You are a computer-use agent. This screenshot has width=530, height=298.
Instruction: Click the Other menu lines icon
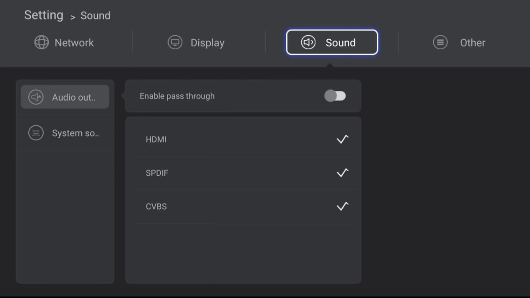click(440, 42)
